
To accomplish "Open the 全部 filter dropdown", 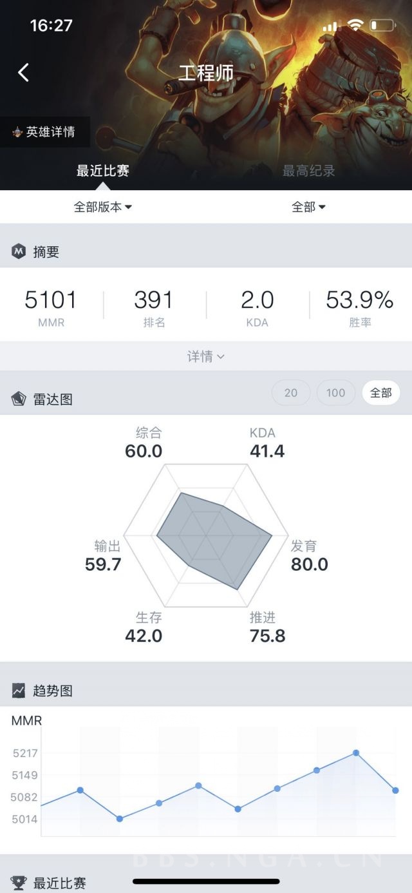I will (308, 207).
